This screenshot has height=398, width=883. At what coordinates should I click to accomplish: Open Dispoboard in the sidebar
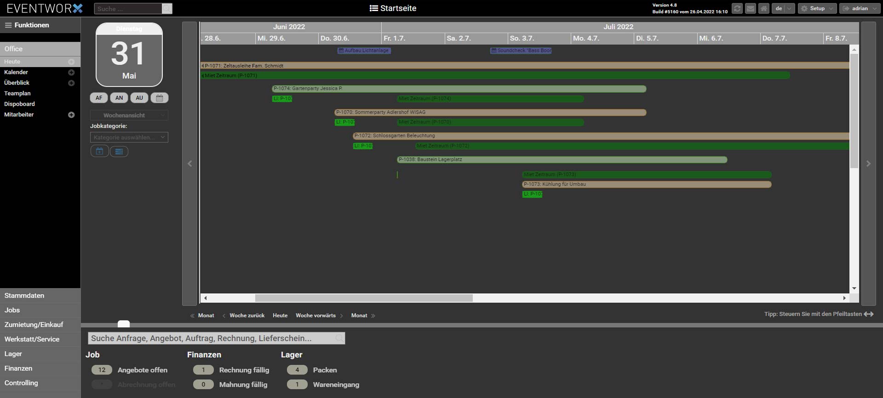[x=19, y=104]
